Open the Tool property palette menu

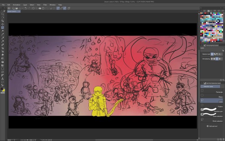[201, 45]
